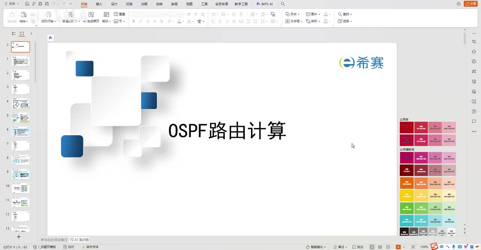Switch to the 插入 insert tab
481x250 pixels.
coord(99,4)
